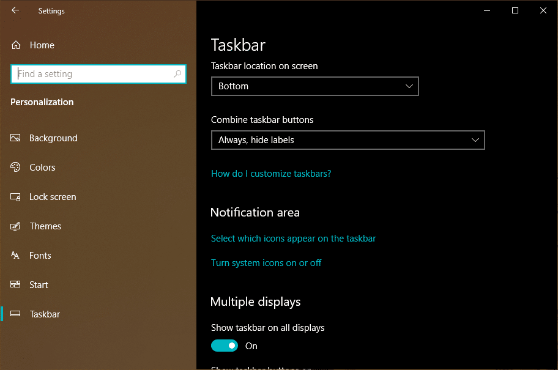Click 'How do I customize taskbars?' link
Image resolution: width=558 pixels, height=370 pixels.
tap(271, 174)
